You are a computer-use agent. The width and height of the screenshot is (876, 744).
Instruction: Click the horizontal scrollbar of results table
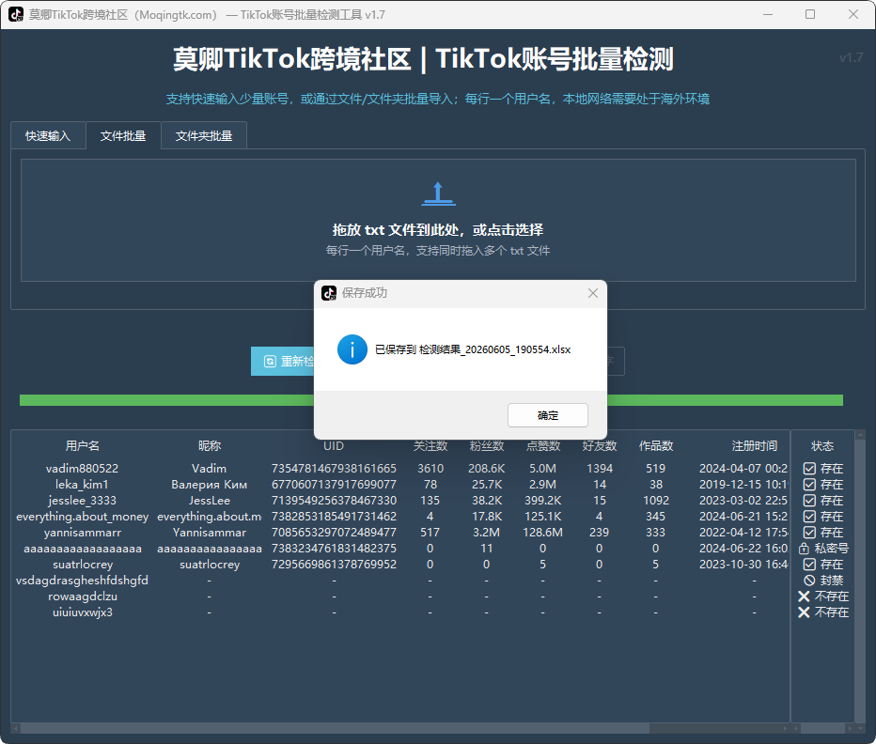(x=336, y=728)
